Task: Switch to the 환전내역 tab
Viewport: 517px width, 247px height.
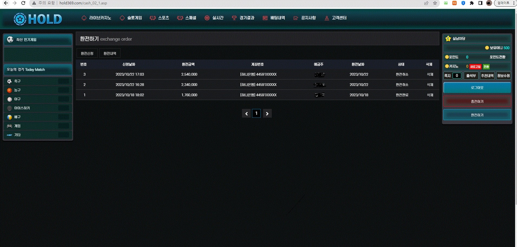Action: coord(110,53)
